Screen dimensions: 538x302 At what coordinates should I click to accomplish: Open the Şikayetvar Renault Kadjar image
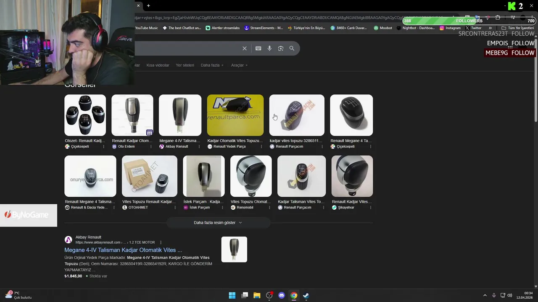tap(352, 176)
